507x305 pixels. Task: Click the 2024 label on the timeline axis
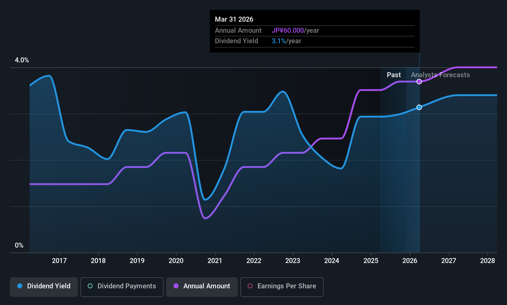click(331, 261)
